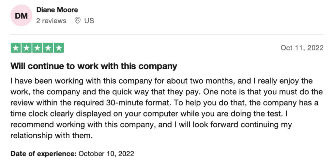Viewport: 334px width, 162px height.
Task: Click the divider line below reviewer info
Action: (167, 34)
